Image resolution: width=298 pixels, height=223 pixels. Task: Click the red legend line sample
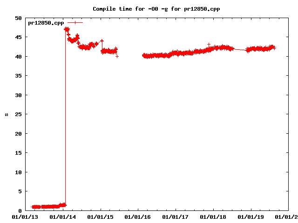[75, 22]
